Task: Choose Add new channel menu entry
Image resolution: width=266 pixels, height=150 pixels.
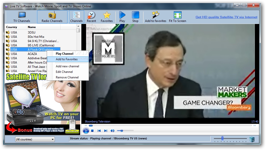Action: 68,66
